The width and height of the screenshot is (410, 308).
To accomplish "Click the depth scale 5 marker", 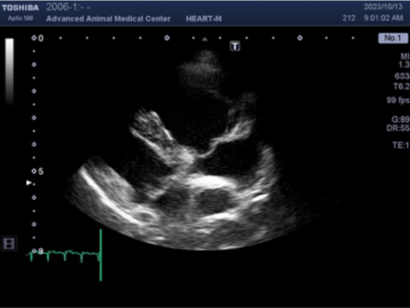I will (x=41, y=172).
